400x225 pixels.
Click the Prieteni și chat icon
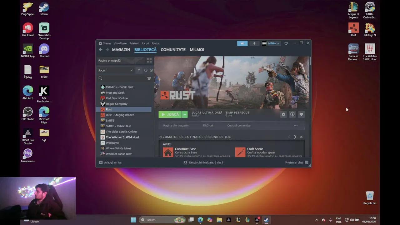tap(306, 162)
